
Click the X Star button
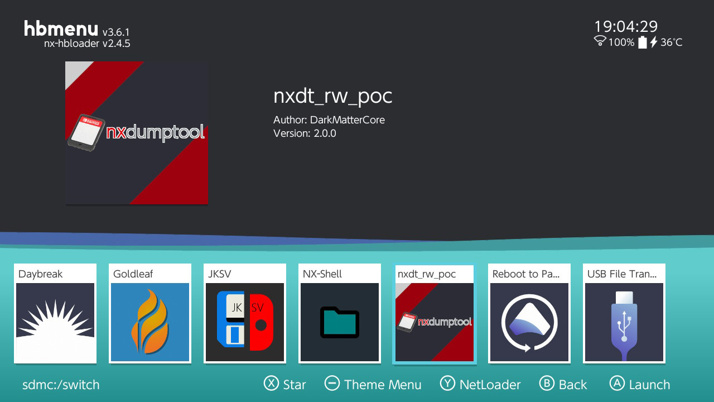click(285, 384)
